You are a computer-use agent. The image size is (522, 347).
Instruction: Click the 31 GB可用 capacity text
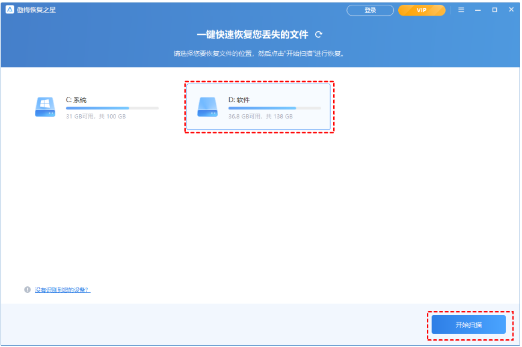[x=80, y=116]
